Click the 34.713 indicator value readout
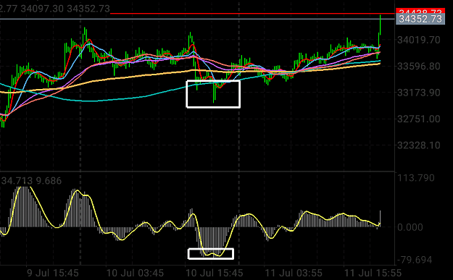This screenshot has height=280, width=453. 17,181
